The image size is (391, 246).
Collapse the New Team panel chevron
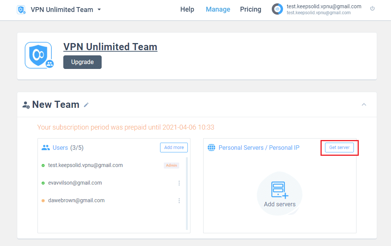click(x=364, y=104)
